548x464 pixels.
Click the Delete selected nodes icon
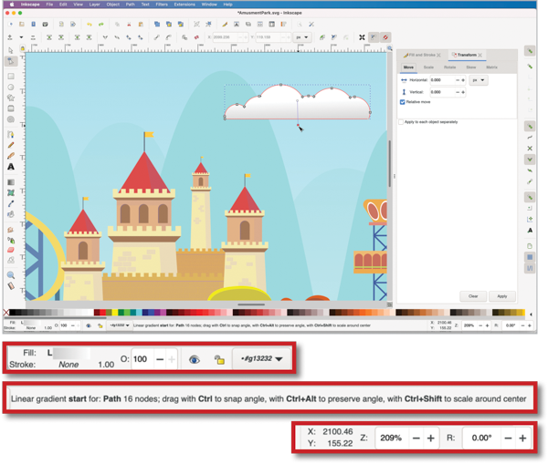[x=33, y=37]
